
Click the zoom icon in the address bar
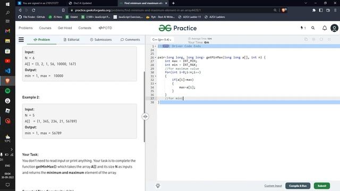pos(275,10)
